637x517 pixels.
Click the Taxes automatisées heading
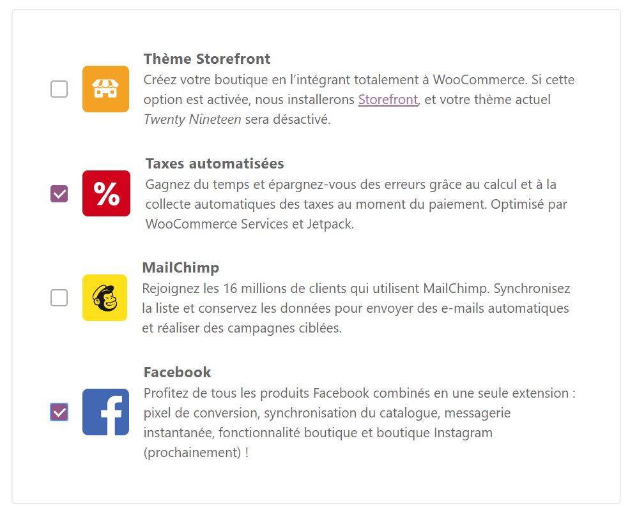213,163
